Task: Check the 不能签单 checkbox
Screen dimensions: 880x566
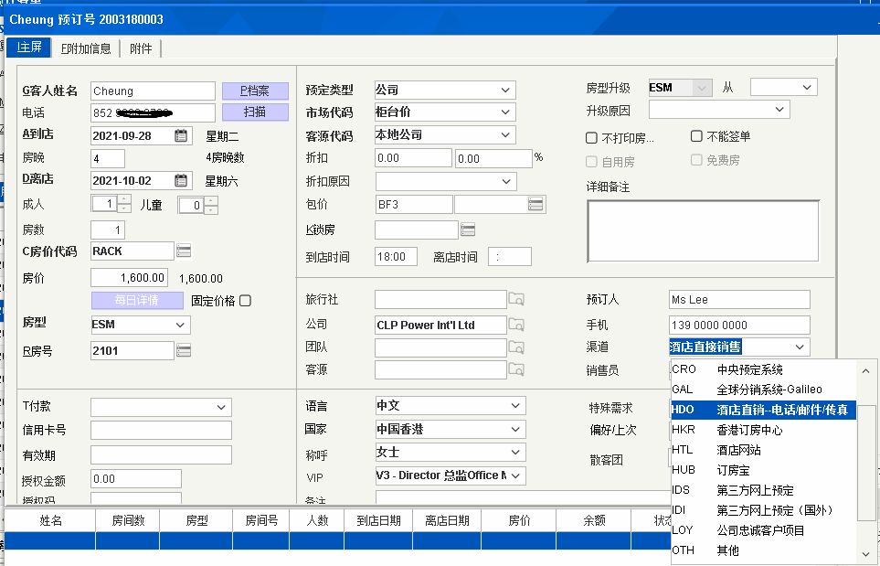Action: pyautogui.click(x=697, y=137)
